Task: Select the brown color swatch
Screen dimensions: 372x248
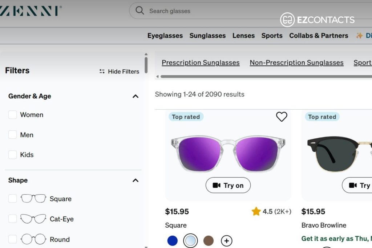Action: click(x=209, y=241)
